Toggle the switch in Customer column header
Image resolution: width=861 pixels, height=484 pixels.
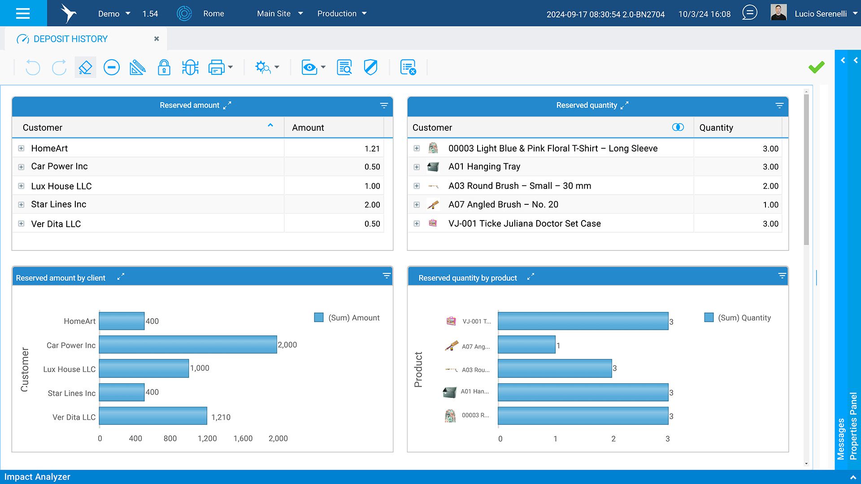(678, 127)
